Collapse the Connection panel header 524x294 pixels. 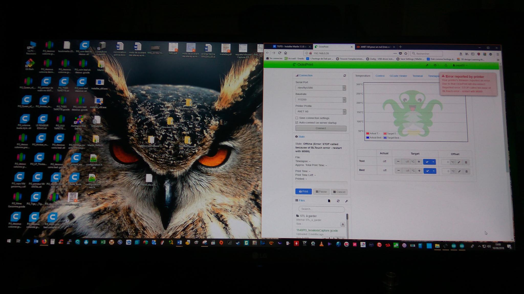305,76
